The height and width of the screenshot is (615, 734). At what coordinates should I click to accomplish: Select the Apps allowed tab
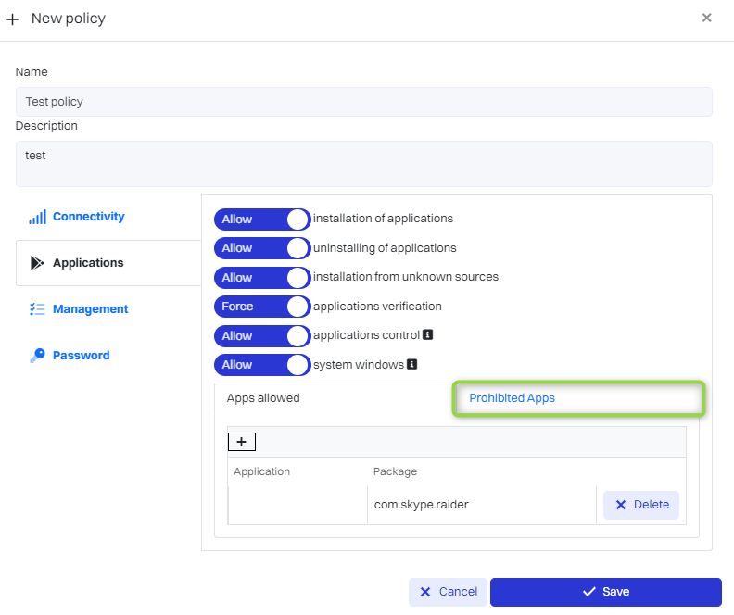coord(263,398)
